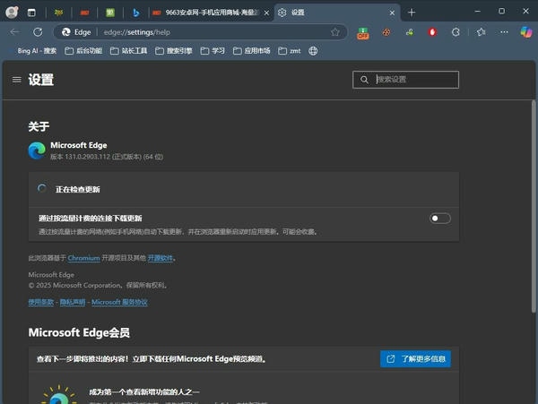Open the red shield extension icon
The image size is (538, 404).
[432, 32]
